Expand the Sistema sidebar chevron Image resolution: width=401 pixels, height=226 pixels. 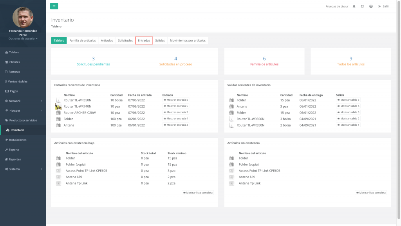point(41,169)
